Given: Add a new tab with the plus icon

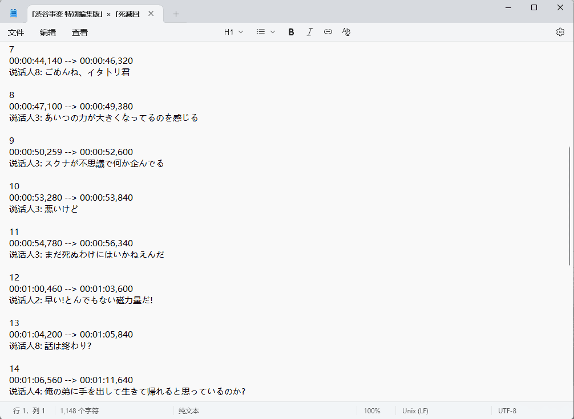Looking at the screenshot, I should (x=176, y=14).
